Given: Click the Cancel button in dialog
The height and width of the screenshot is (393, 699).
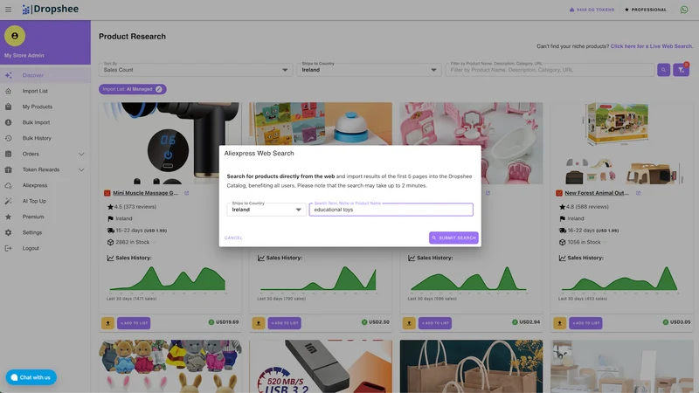Looking at the screenshot, I should coord(233,238).
